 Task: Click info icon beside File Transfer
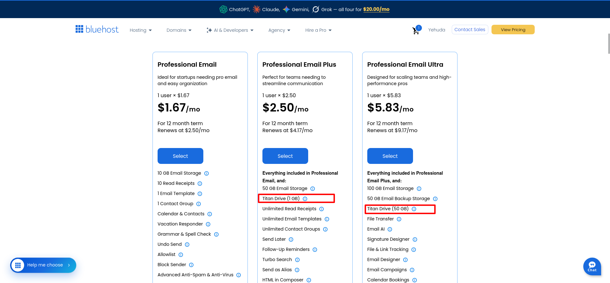click(x=399, y=219)
